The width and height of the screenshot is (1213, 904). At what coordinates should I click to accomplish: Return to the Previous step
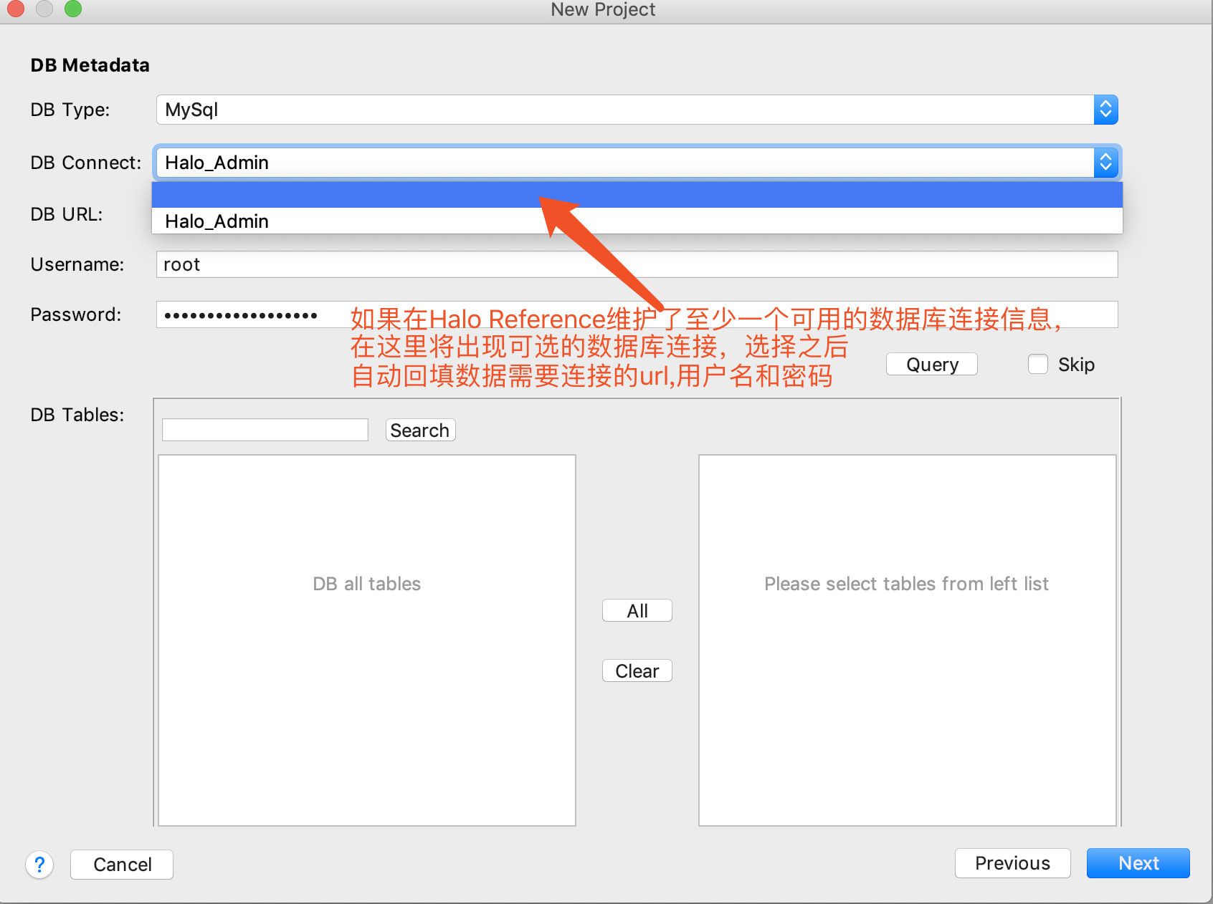(x=1012, y=863)
